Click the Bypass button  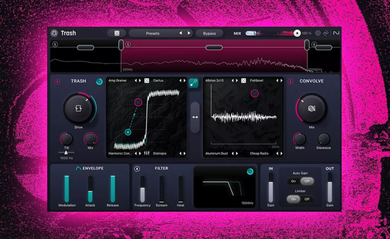point(210,34)
